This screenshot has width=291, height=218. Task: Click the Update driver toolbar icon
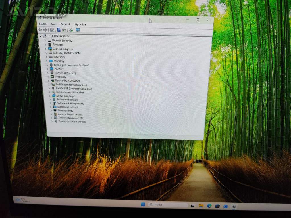click(x=71, y=30)
